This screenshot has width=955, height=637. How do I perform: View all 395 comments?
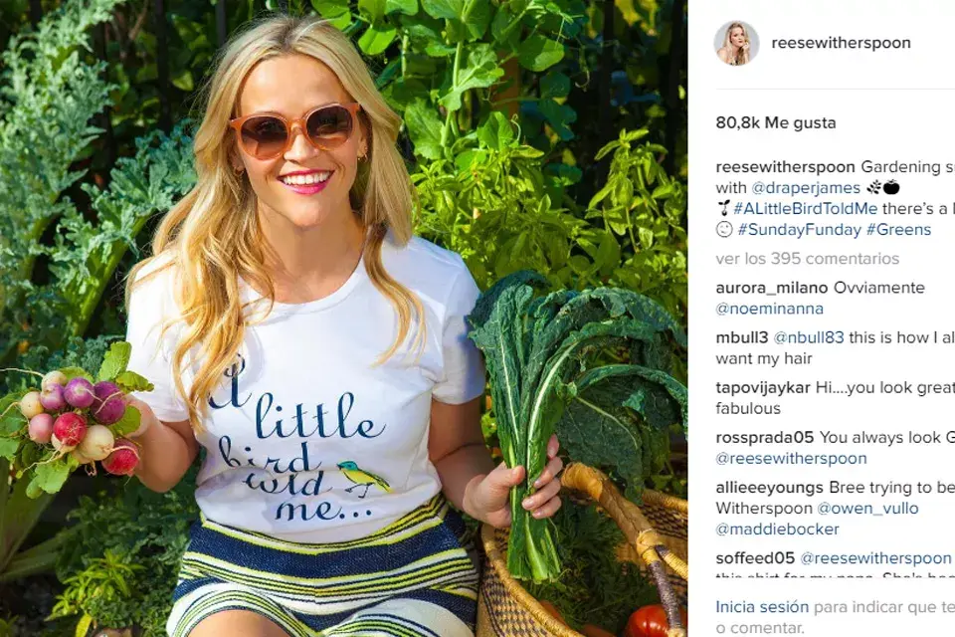click(807, 259)
